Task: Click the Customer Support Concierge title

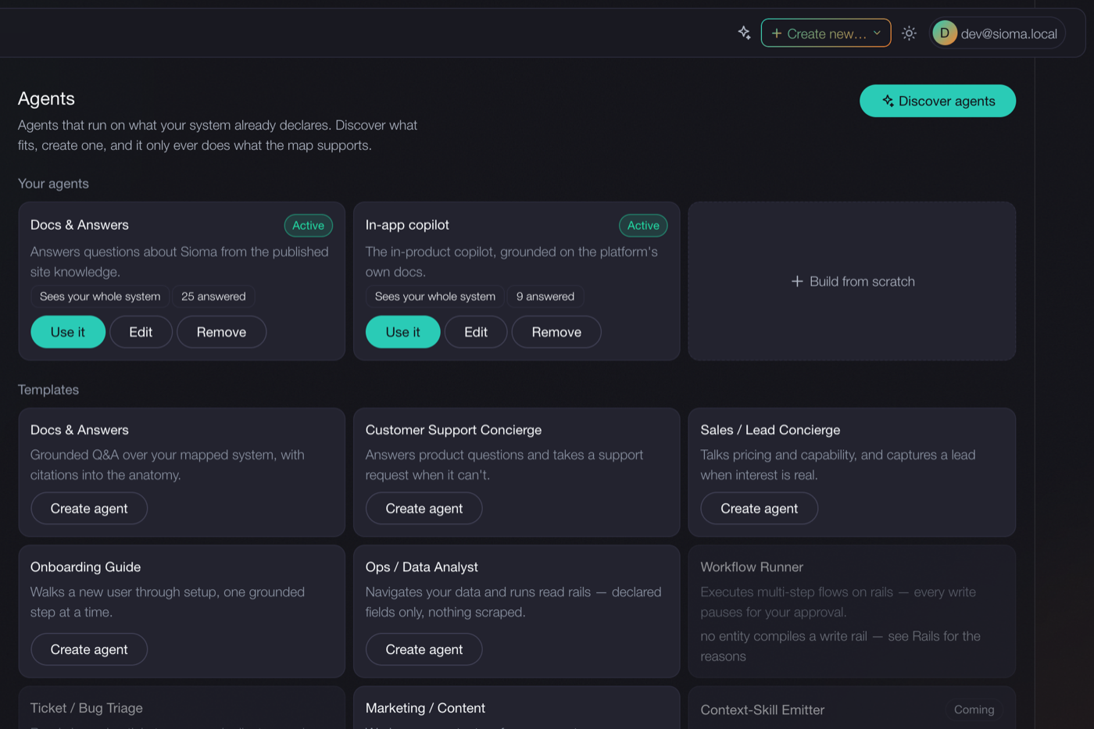Action: tap(453, 430)
